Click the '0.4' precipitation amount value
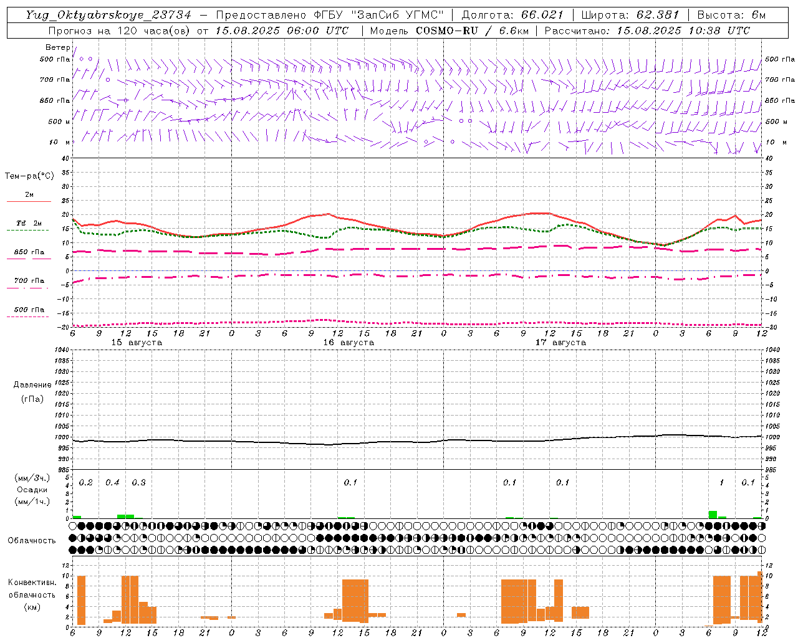This screenshot has width=798, height=638. click(112, 483)
